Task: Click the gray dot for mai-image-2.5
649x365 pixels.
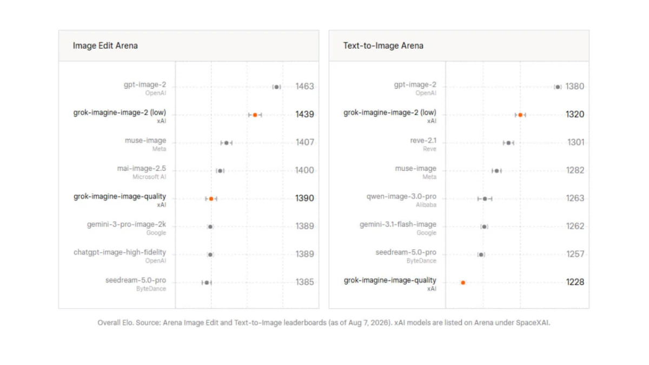Action: [x=220, y=171]
